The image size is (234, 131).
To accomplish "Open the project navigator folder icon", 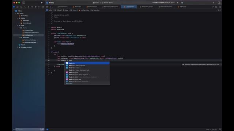I will click(x=14, y=7).
